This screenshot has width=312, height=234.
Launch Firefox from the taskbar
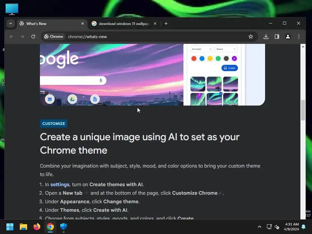[x=37, y=227]
